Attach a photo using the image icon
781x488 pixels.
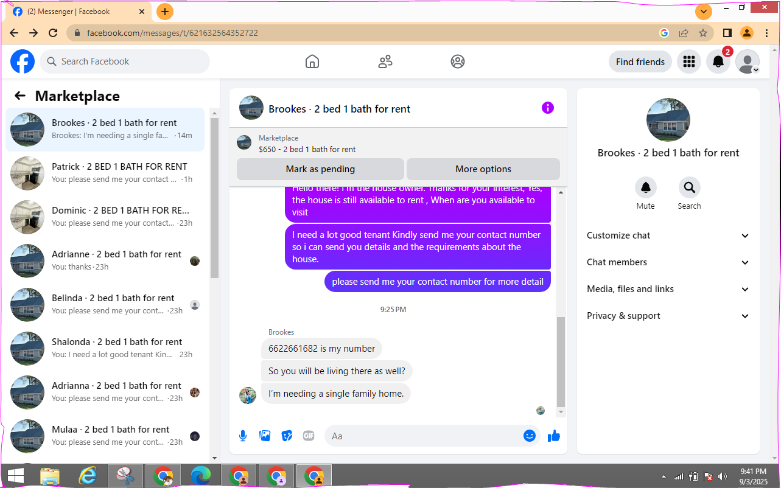pos(265,436)
